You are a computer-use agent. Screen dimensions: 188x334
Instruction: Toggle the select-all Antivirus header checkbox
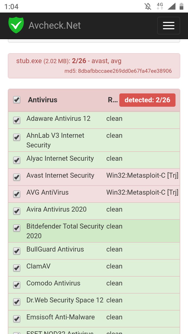(17, 100)
